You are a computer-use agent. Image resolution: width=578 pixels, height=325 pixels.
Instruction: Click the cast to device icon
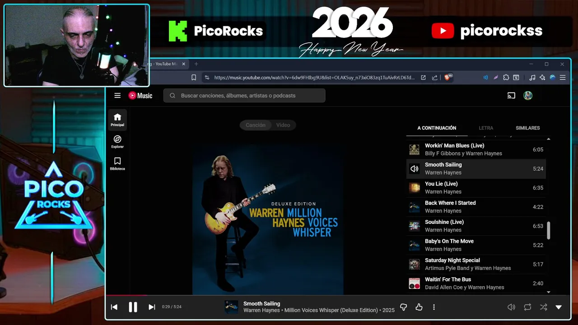511,96
